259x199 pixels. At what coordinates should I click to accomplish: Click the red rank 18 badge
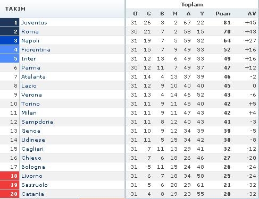click(10, 176)
